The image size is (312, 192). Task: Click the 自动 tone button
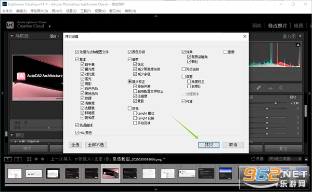pos(293,97)
